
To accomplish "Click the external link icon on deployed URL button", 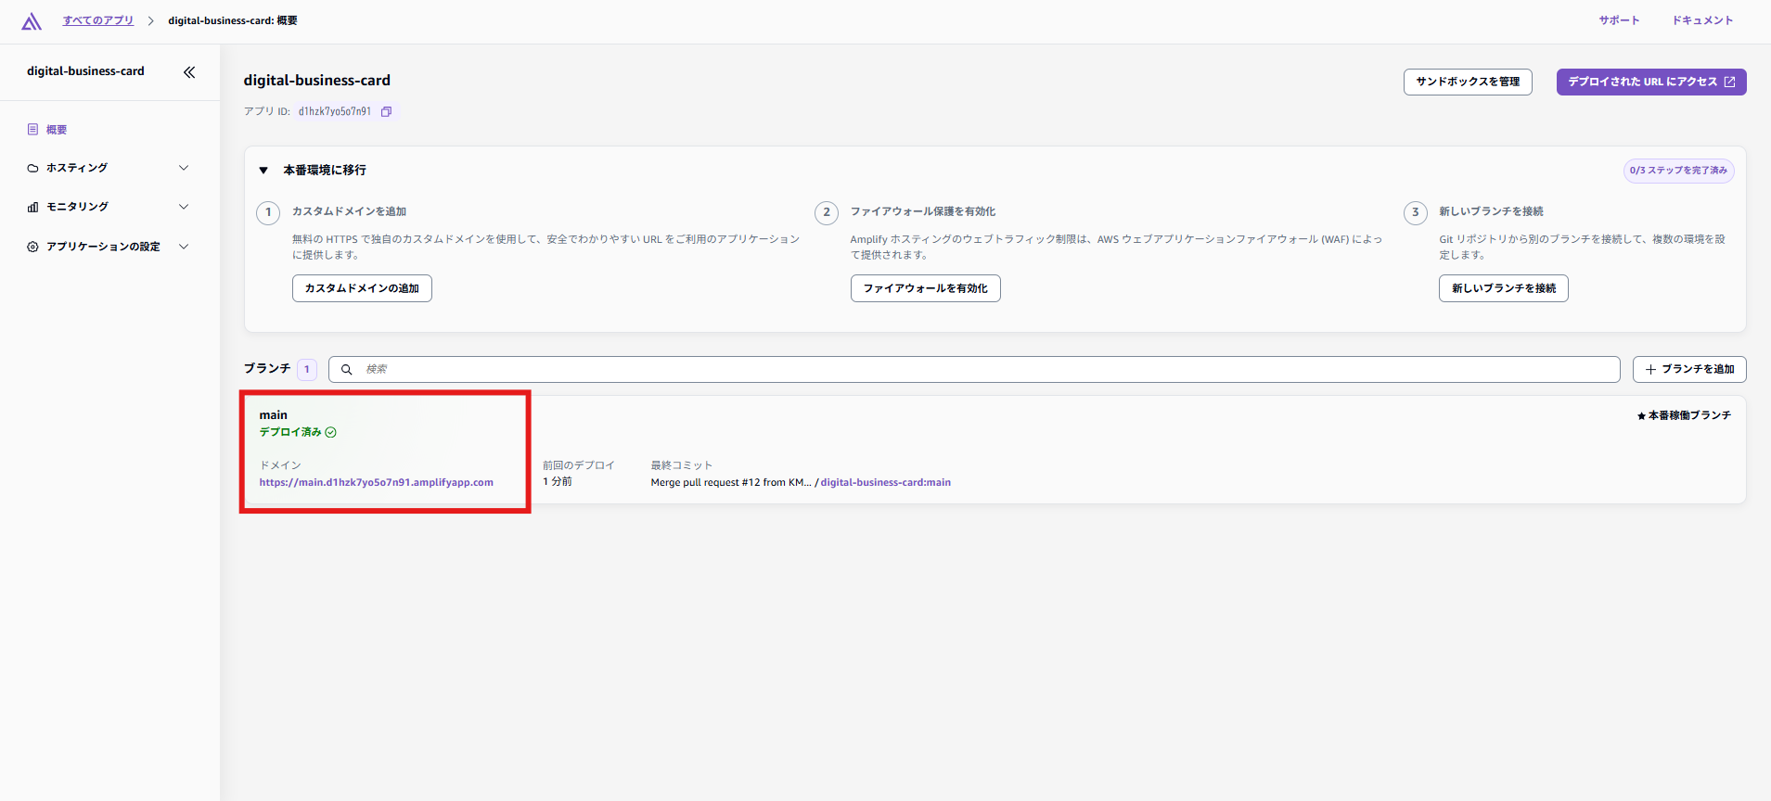I will pos(1729,82).
